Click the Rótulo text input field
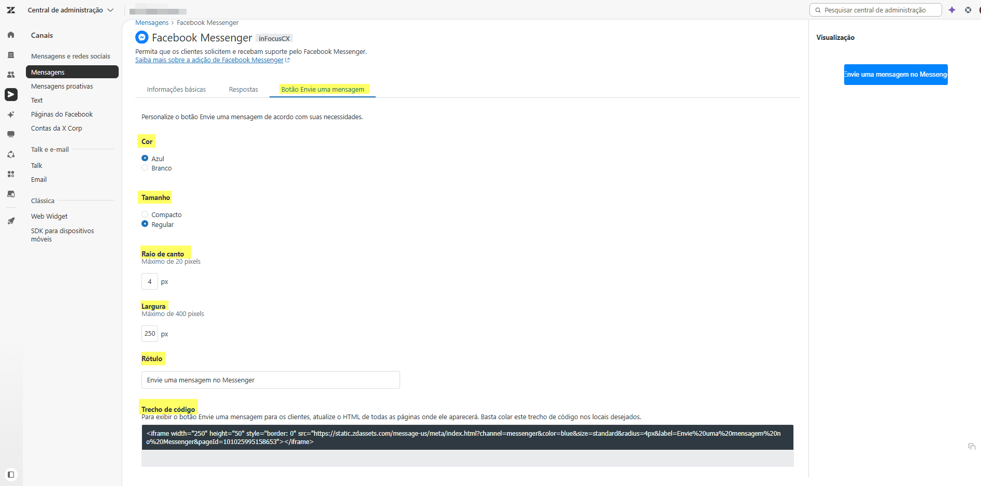 point(271,380)
